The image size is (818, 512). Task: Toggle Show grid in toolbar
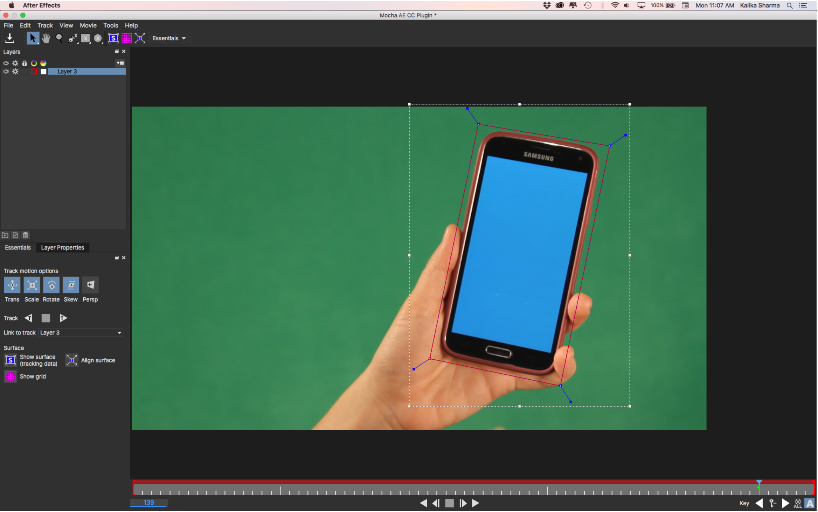click(126, 38)
